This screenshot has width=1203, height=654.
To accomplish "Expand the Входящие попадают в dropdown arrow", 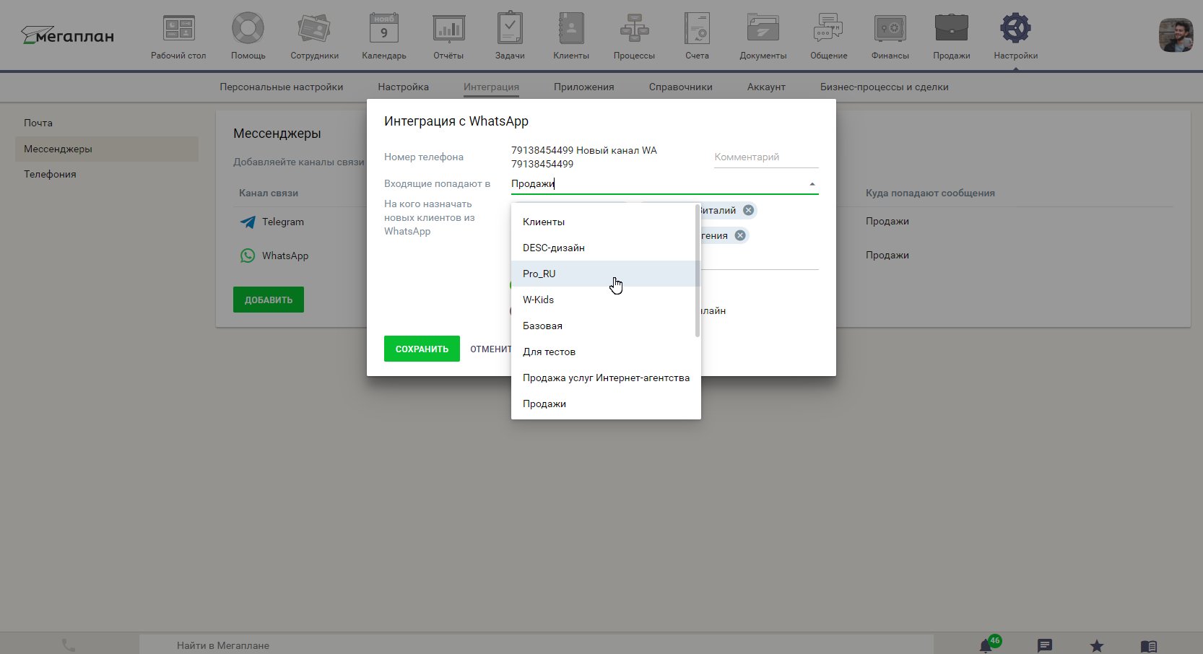I will click(812, 184).
